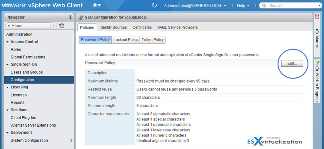Click the search magnifier icon
Screen dimensions: 324x149
coord(264,5)
